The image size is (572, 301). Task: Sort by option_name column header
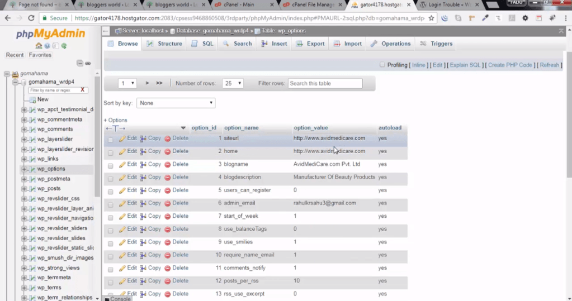coord(242,128)
